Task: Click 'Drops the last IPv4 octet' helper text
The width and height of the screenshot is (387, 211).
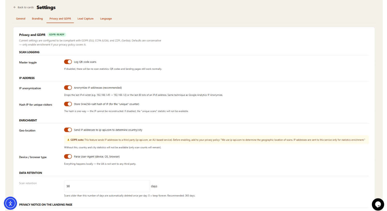Action: click(x=143, y=95)
